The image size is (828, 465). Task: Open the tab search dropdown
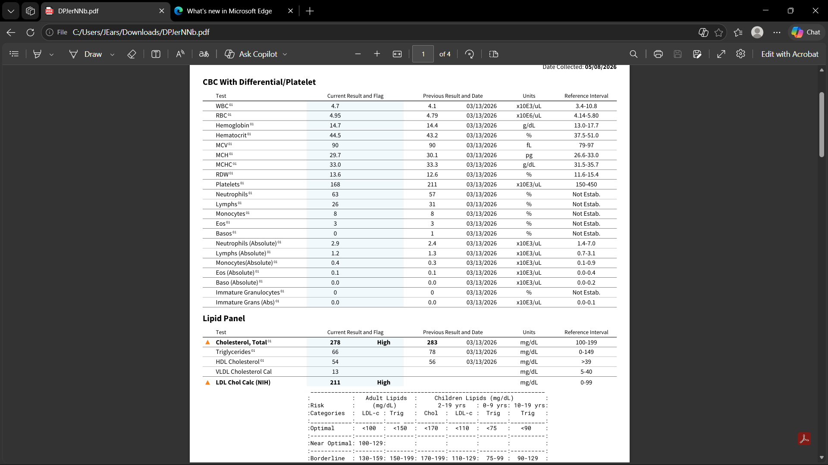point(11,11)
